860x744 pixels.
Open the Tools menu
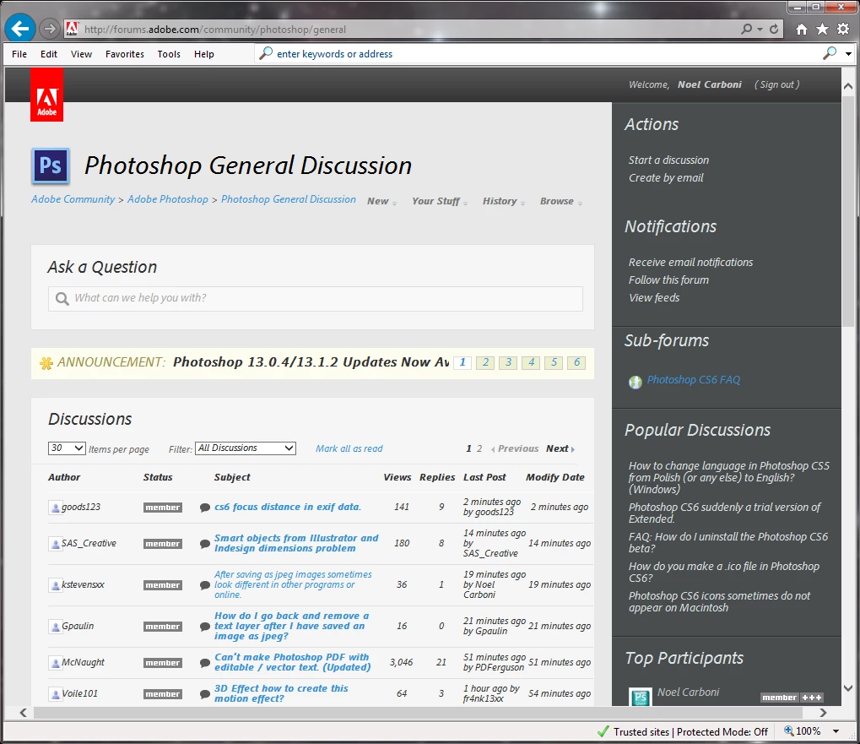(169, 54)
